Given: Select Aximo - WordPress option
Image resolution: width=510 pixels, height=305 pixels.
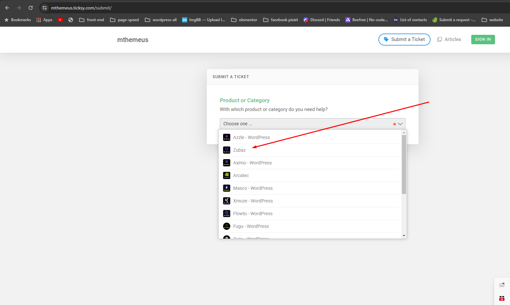Looking at the screenshot, I should 310,163.
